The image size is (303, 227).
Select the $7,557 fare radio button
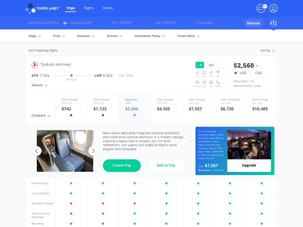click(x=198, y=115)
